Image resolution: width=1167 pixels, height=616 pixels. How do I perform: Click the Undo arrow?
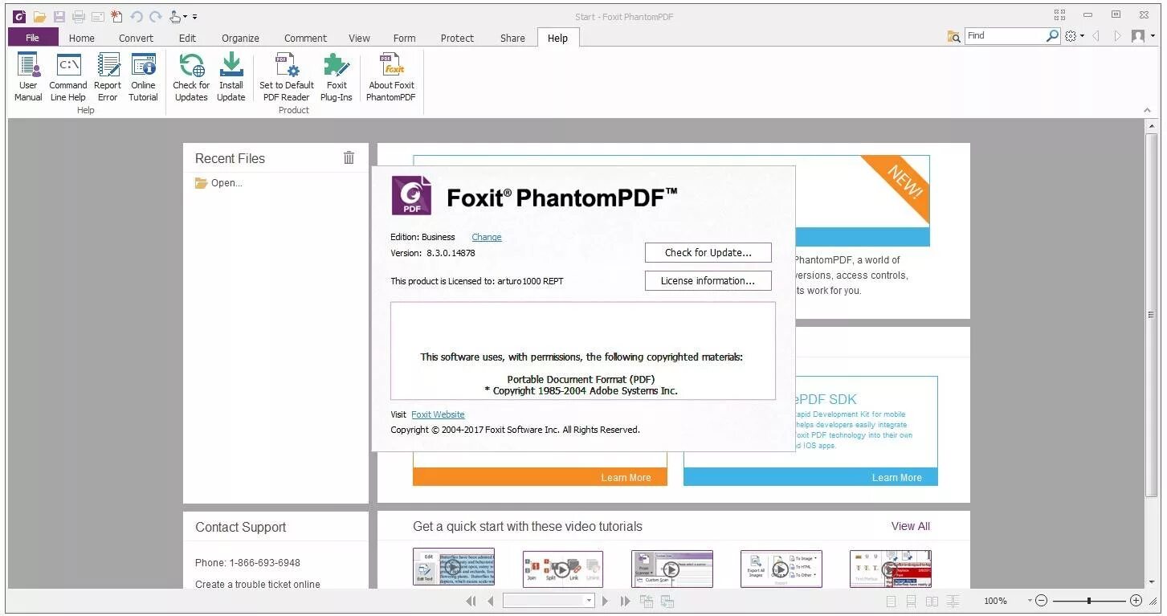pyautogui.click(x=137, y=16)
